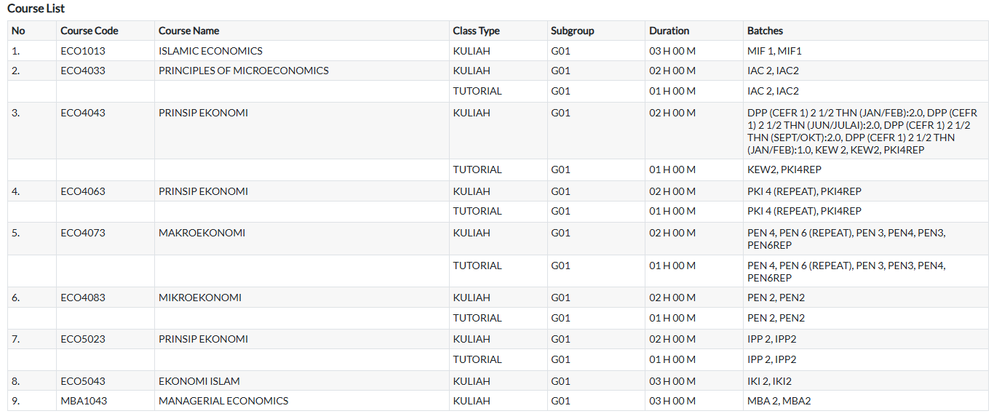Select the Subgroup column header
The width and height of the screenshot is (1002, 419).
(572, 31)
